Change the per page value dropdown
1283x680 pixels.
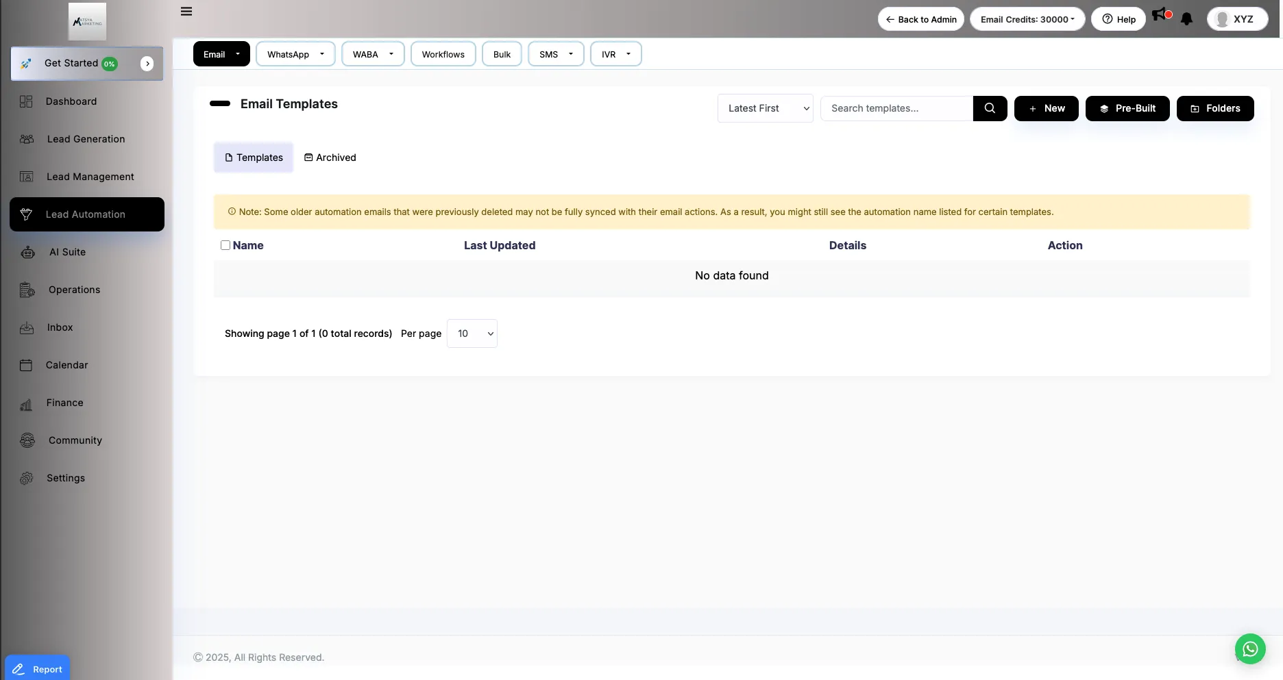(472, 333)
